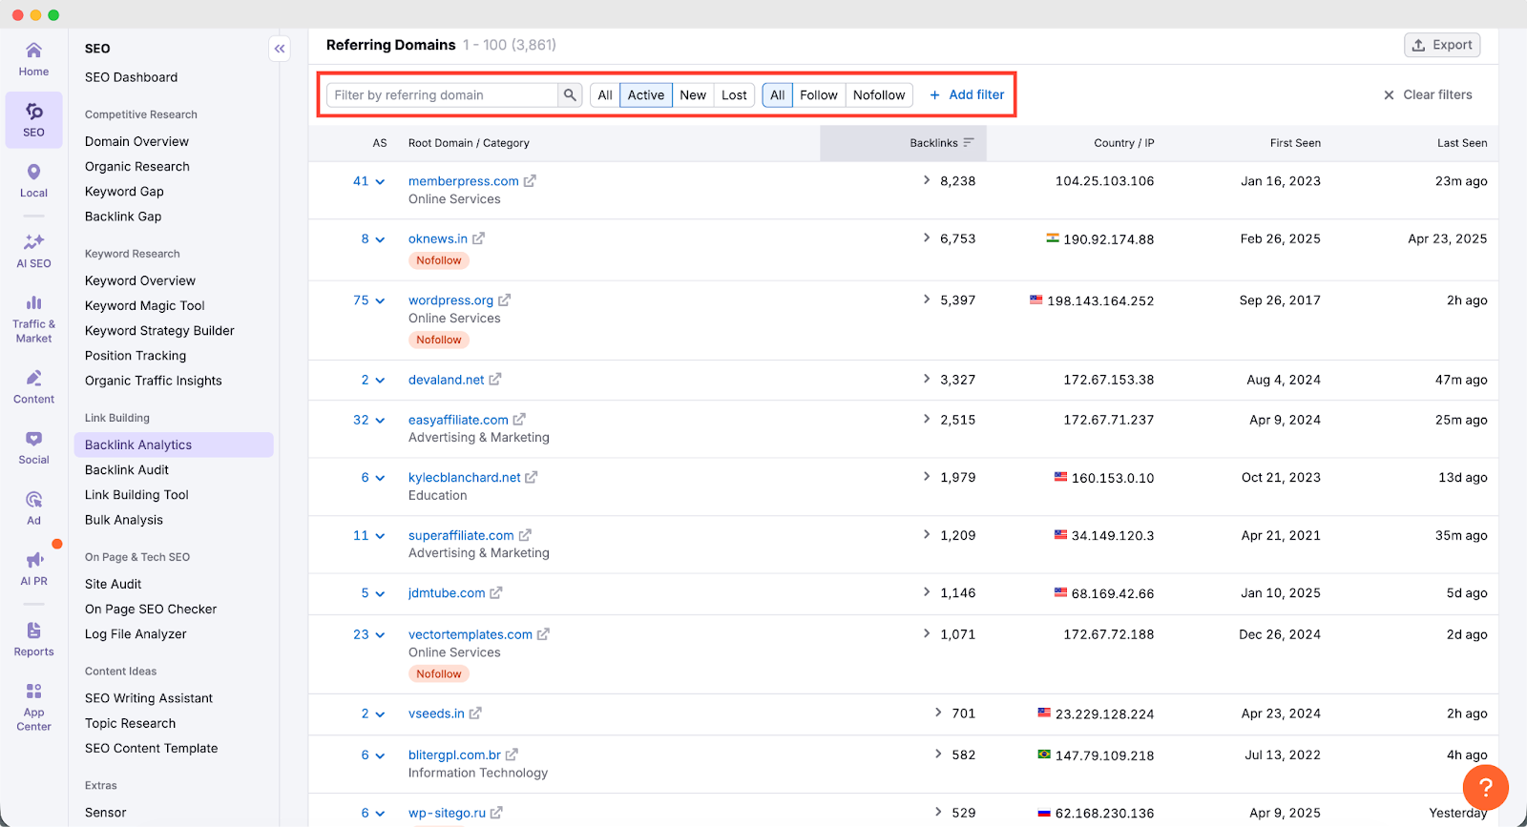Expand backlinks arrow beside 8,238
Viewport: 1527px width, 827px height.
(x=927, y=180)
